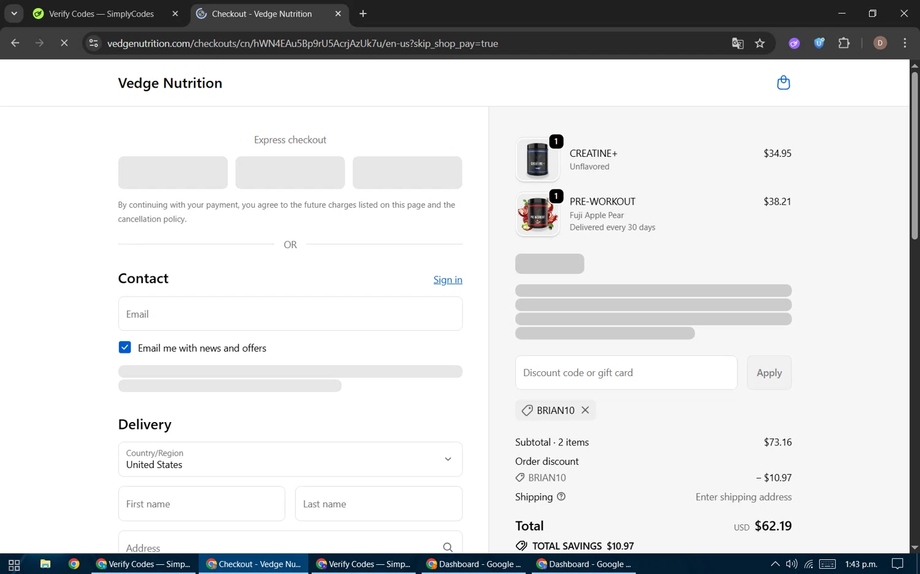View site information icon in address bar
The height and width of the screenshot is (574, 920).
point(93,43)
